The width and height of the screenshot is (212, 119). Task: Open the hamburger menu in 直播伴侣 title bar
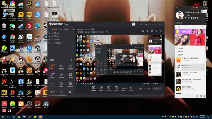pos(152,24)
